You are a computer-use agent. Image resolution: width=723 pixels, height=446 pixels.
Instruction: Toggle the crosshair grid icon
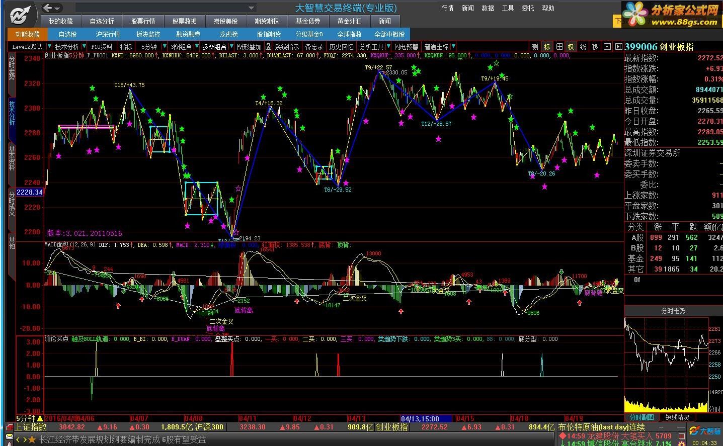tap(559, 47)
